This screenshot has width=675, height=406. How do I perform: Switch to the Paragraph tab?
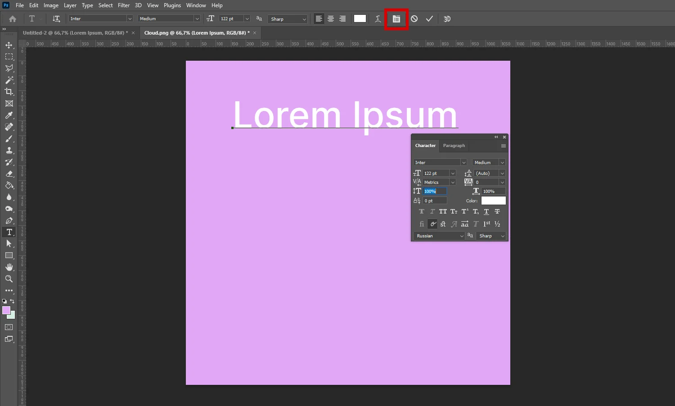[x=454, y=146]
